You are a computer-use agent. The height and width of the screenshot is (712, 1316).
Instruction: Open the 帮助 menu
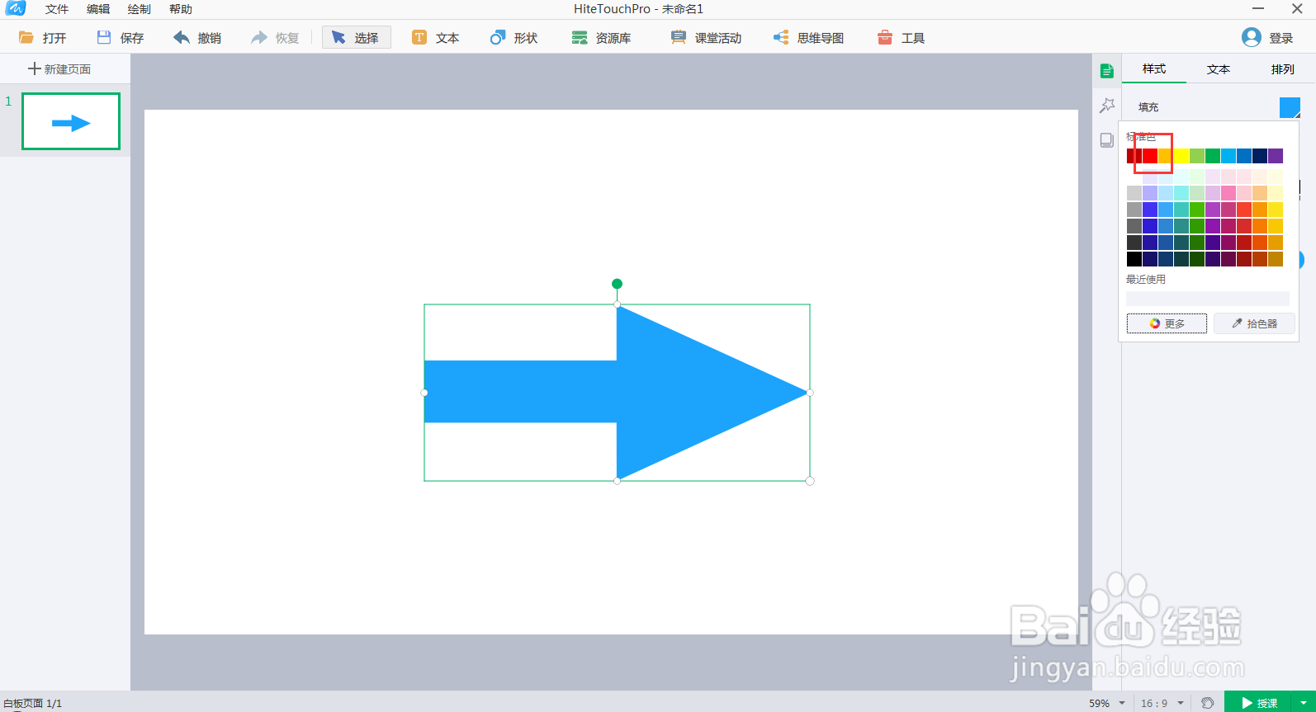tap(181, 9)
